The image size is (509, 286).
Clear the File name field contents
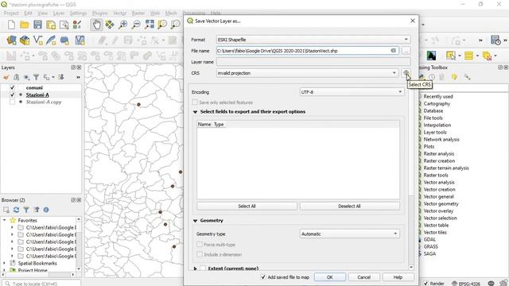click(393, 51)
